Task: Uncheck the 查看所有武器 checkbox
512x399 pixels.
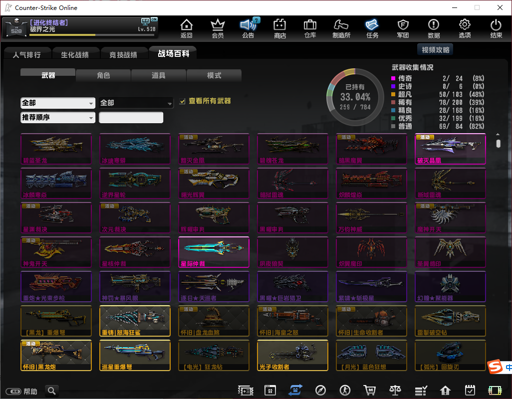Action: point(183,101)
